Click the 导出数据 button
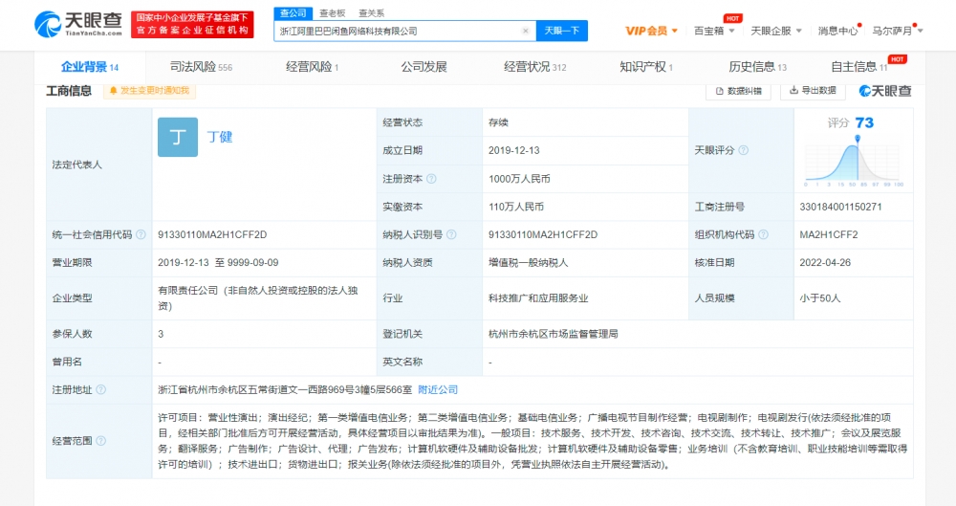956x506 pixels. pos(813,90)
